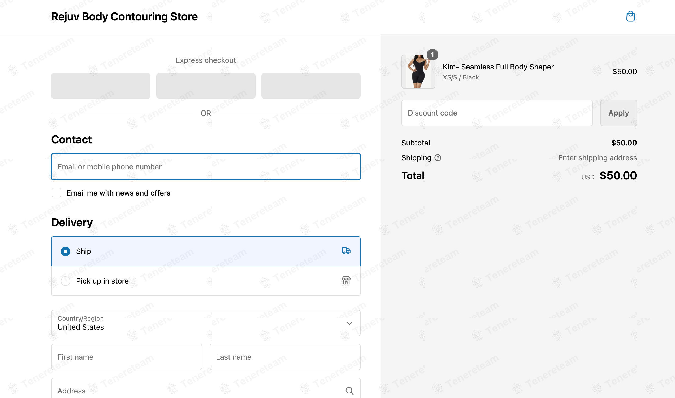Viewport: 675px width, 398px height.
Task: Click the delivery truck icon in Ship row
Action: [346, 251]
